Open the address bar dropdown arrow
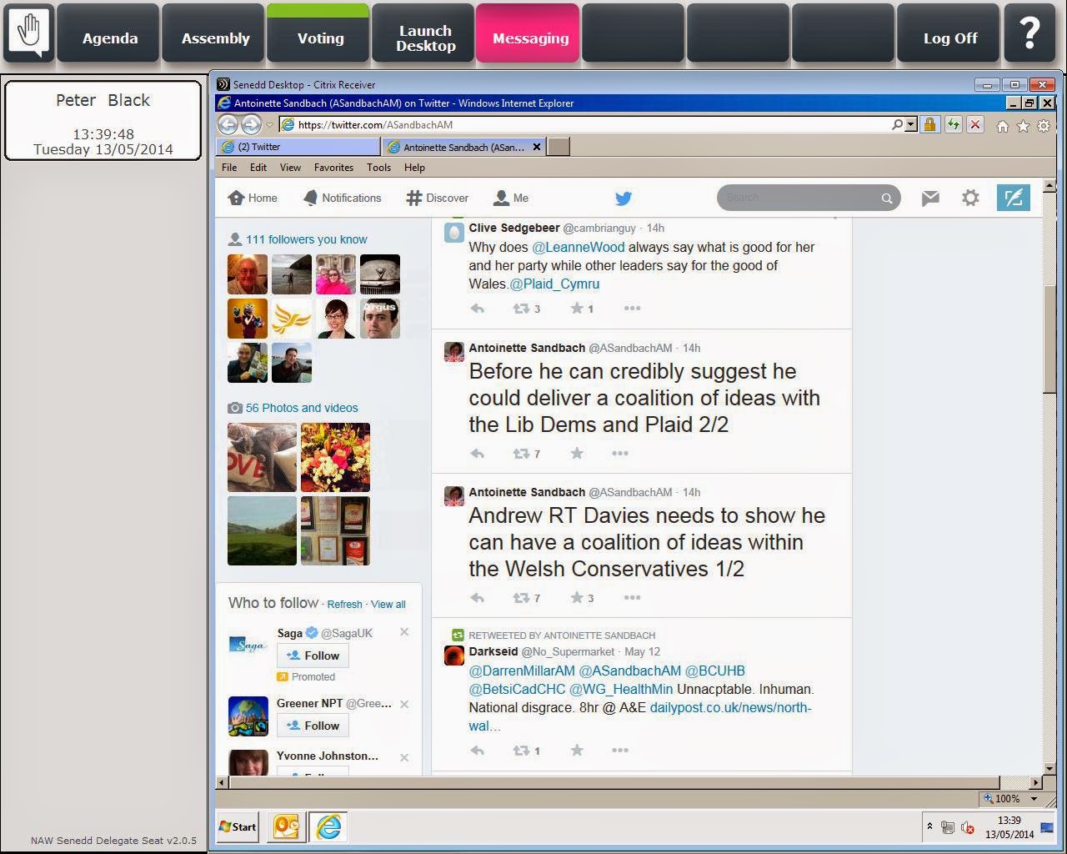1067x854 pixels. pyautogui.click(x=910, y=124)
